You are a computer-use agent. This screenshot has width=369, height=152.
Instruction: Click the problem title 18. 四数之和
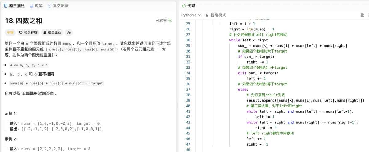(24, 21)
